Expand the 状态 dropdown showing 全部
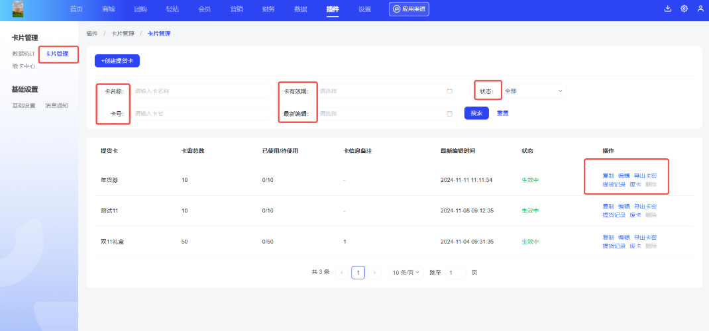This screenshot has height=331, width=709. (x=533, y=91)
